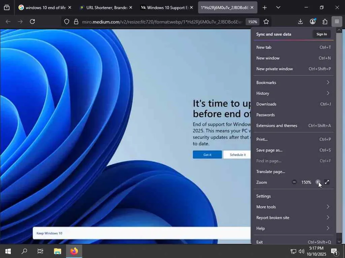Expand the Bookmarks submenu

293,83
